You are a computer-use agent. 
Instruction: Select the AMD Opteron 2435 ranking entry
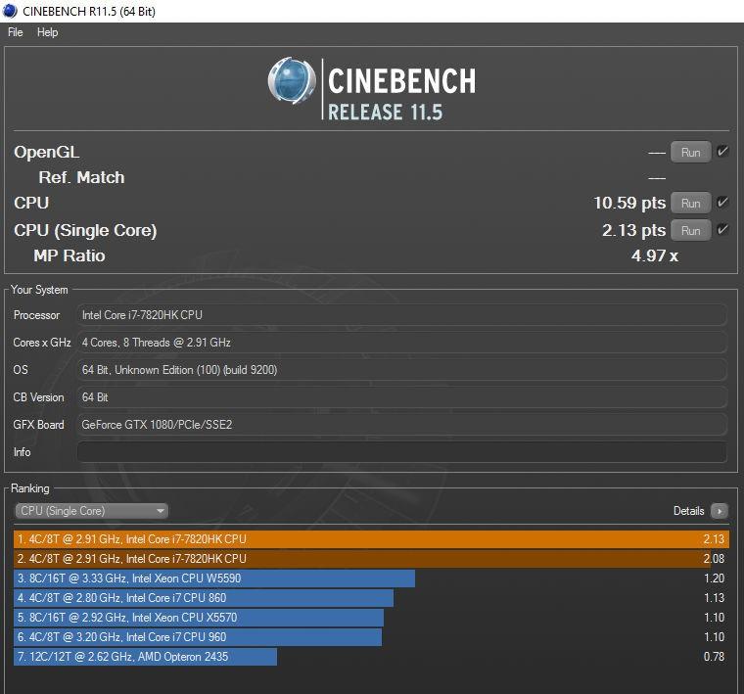pos(147,657)
